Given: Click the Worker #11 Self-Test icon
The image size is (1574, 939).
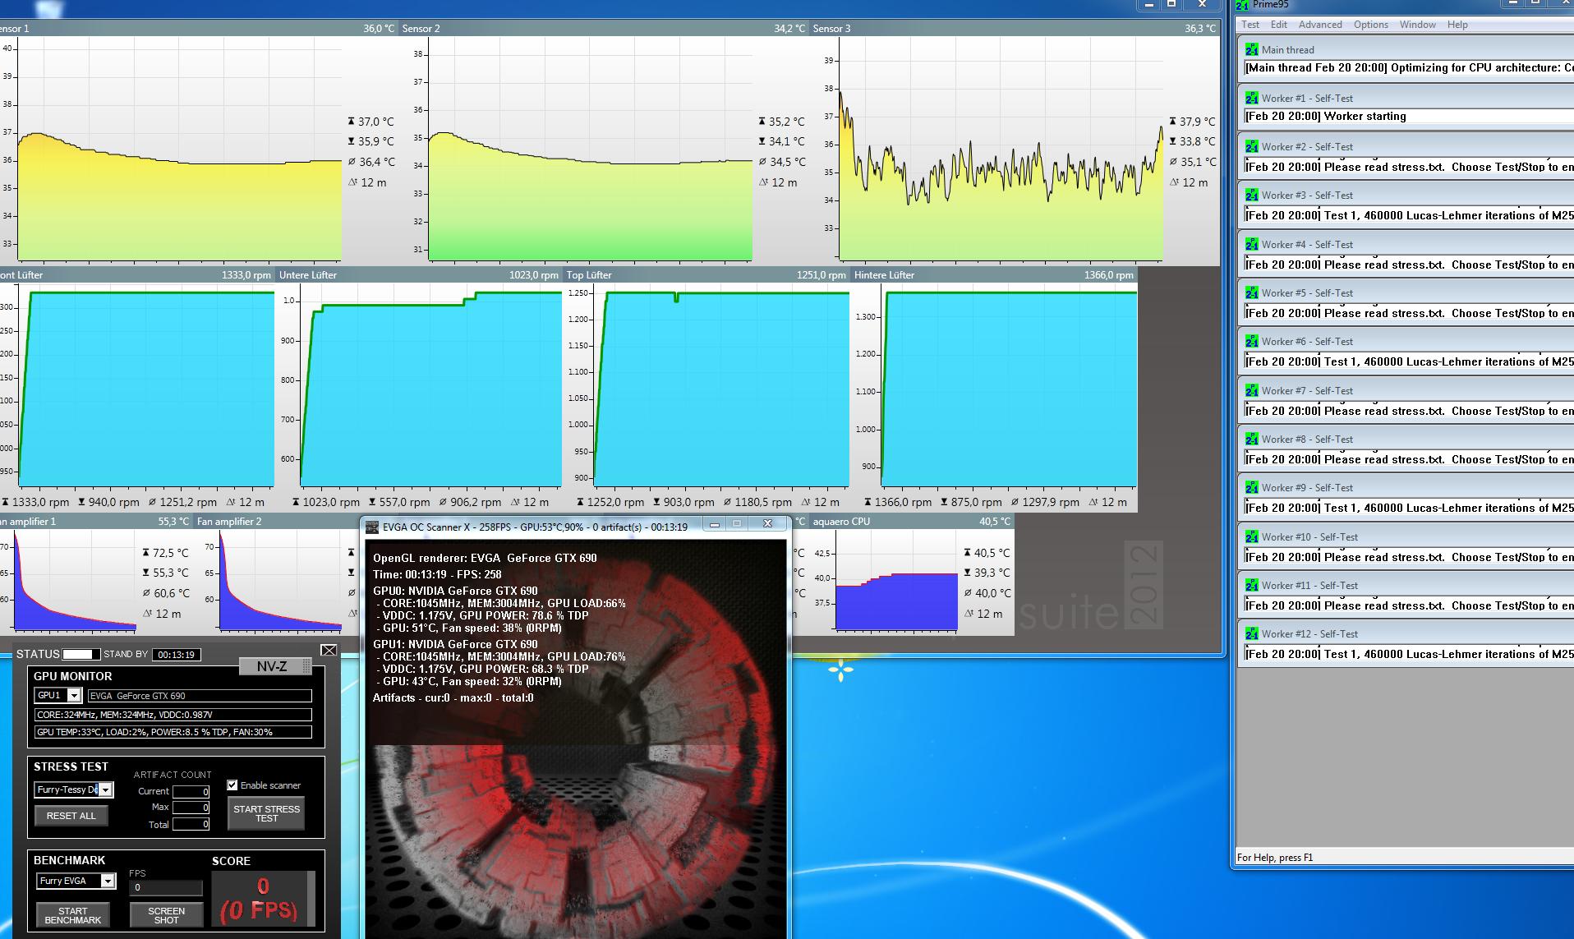Looking at the screenshot, I should 1251,585.
